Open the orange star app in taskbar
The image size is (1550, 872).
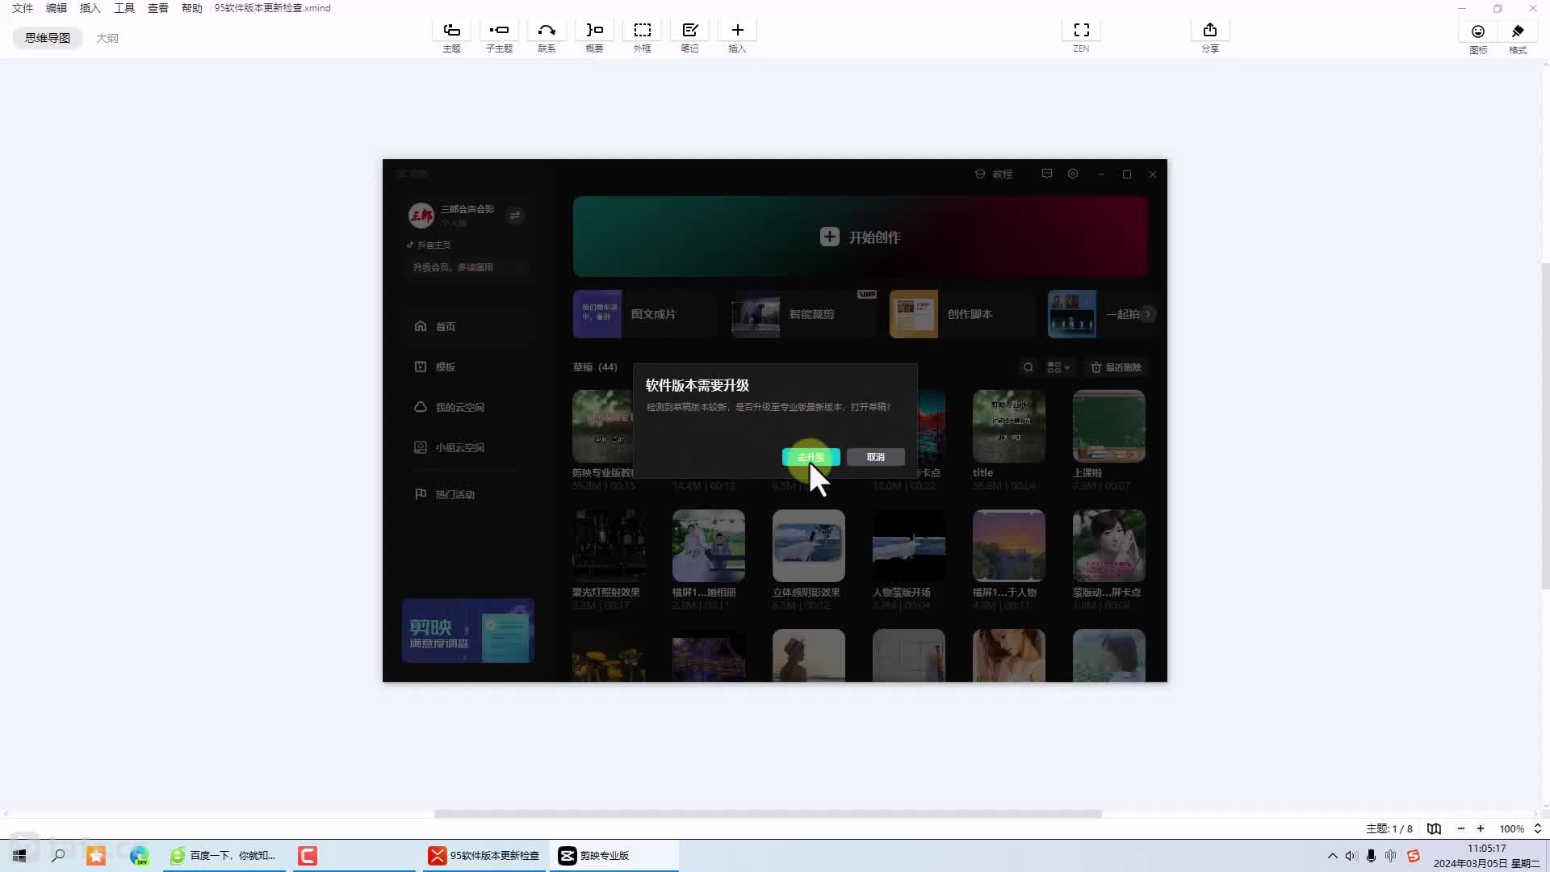click(96, 855)
